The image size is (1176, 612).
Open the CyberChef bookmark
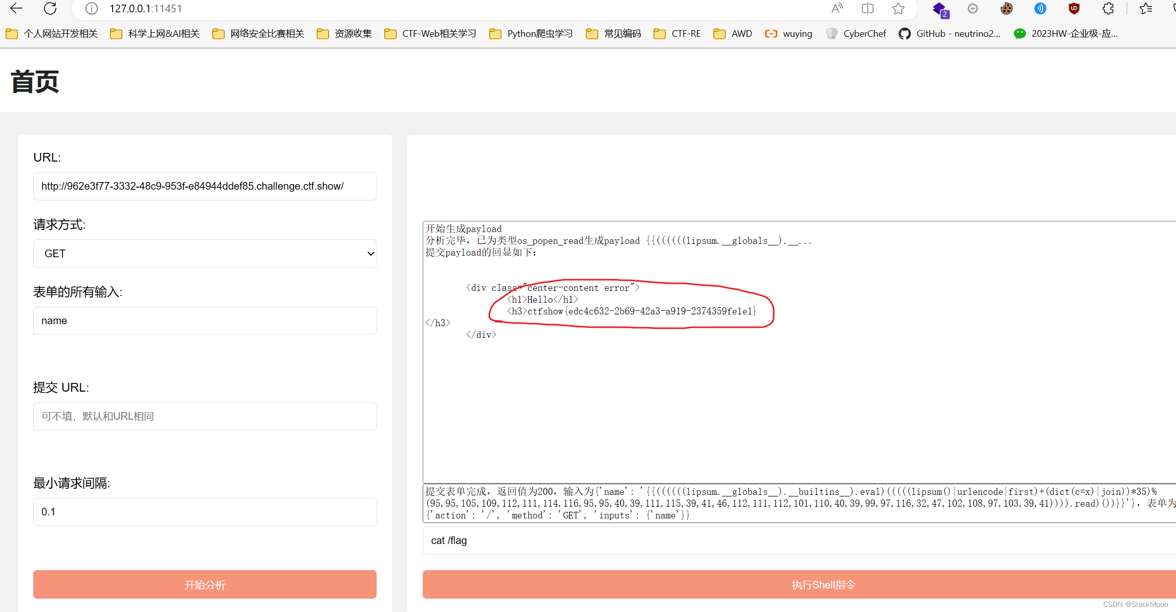point(856,34)
